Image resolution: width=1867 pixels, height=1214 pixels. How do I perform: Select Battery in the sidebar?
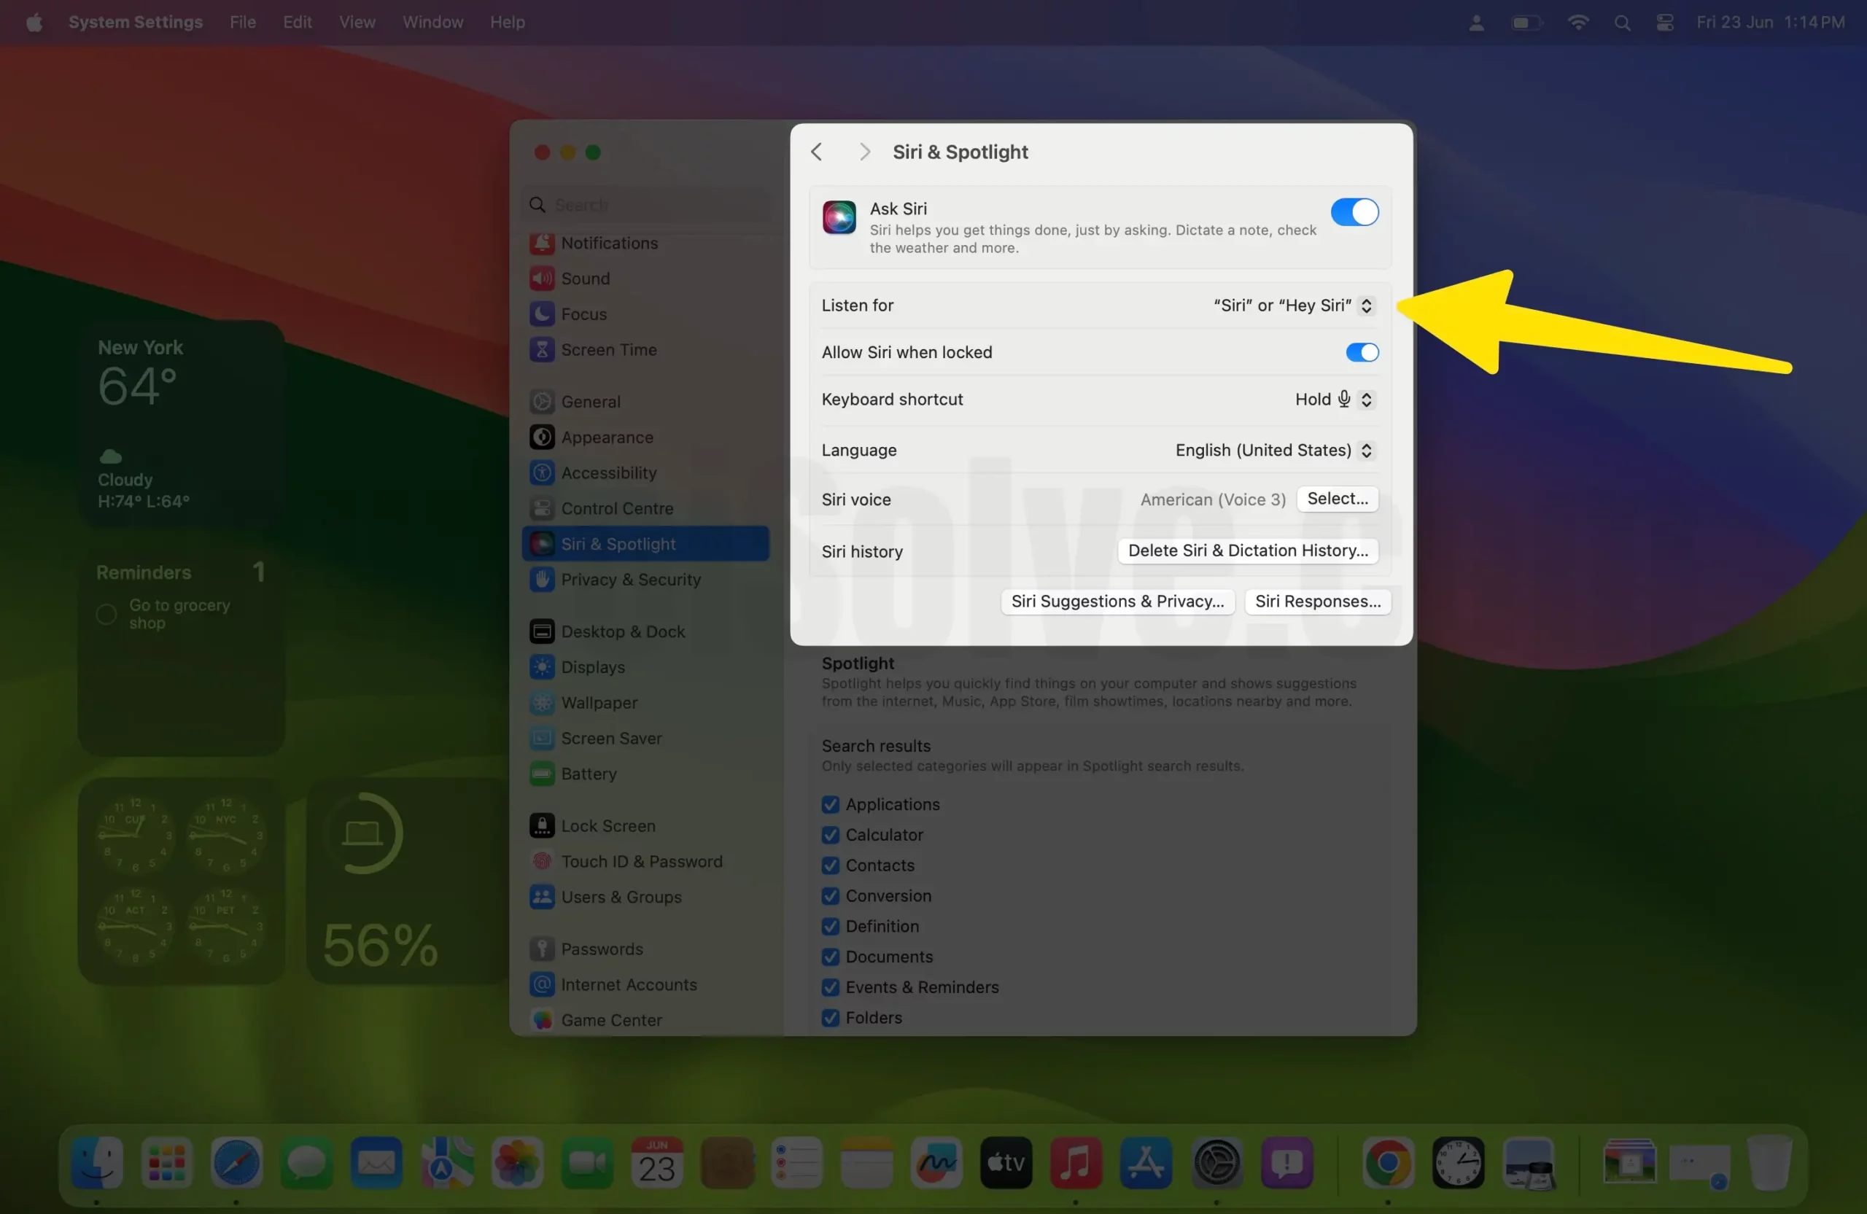[x=645, y=774]
